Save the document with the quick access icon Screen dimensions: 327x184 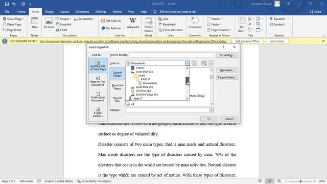tap(7, 4)
